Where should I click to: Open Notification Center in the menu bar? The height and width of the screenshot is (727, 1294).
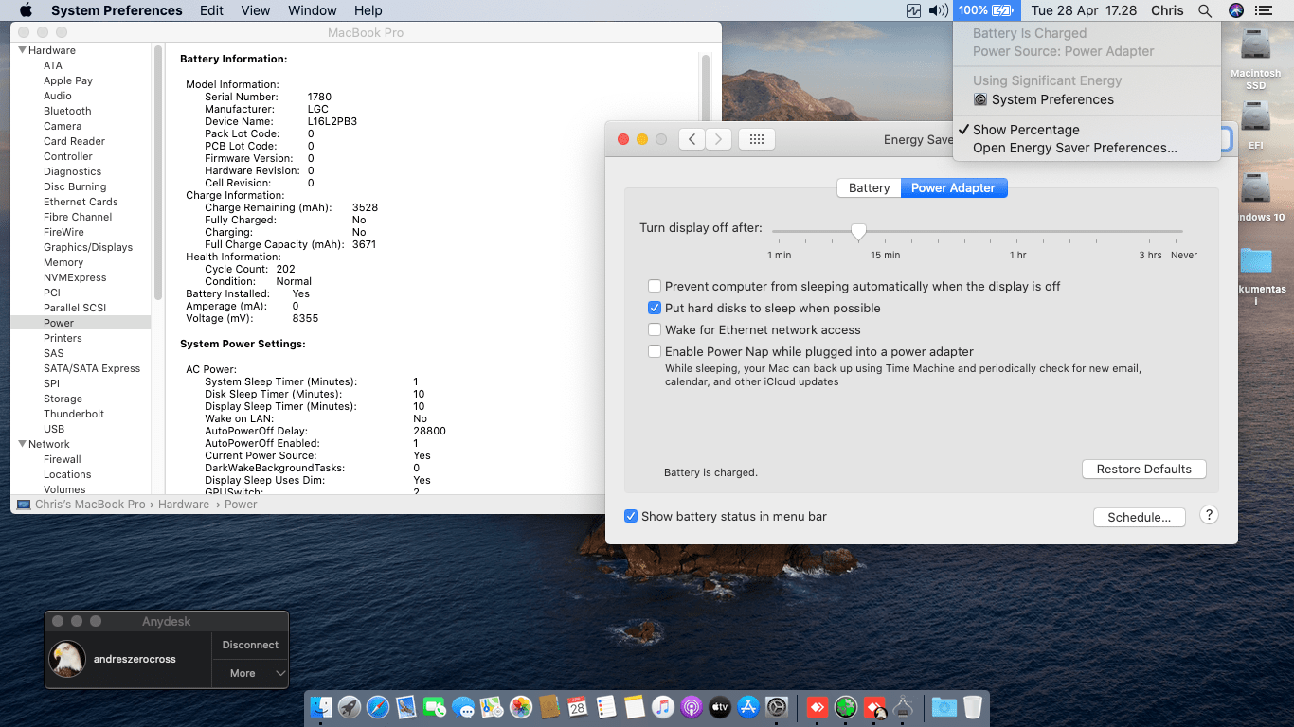pos(1263,10)
